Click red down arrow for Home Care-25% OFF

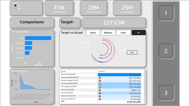(100, 90)
